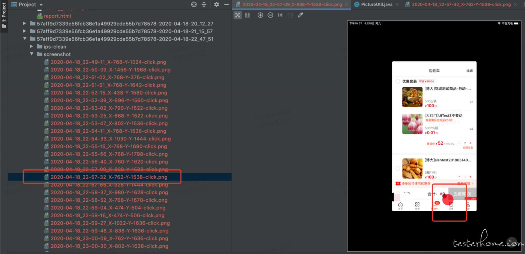Zoom out of the image
This screenshot has height=254, width=525.
(x=270, y=15)
